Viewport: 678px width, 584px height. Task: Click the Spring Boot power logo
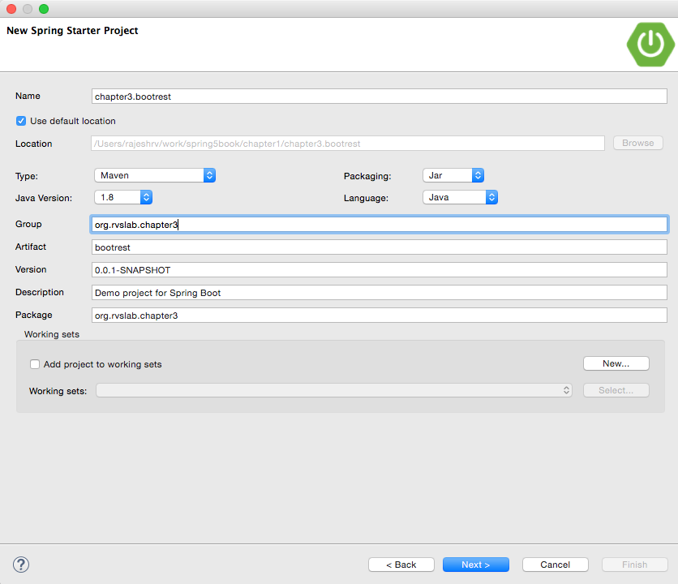pos(650,45)
